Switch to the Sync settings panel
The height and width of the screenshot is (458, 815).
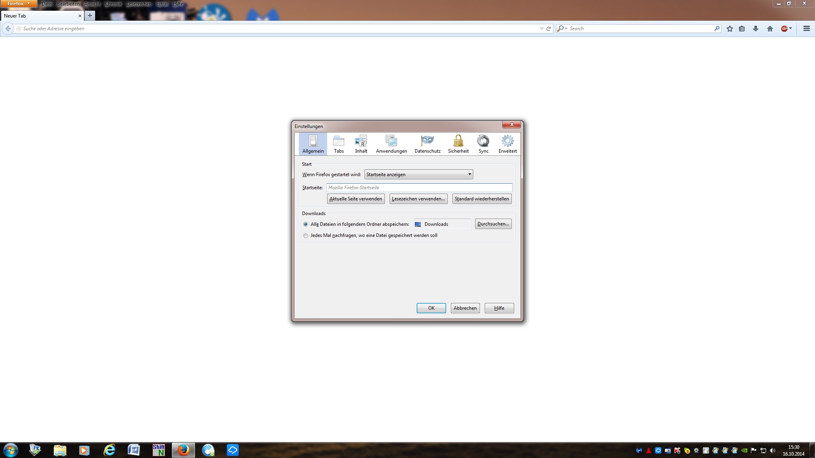click(x=483, y=144)
